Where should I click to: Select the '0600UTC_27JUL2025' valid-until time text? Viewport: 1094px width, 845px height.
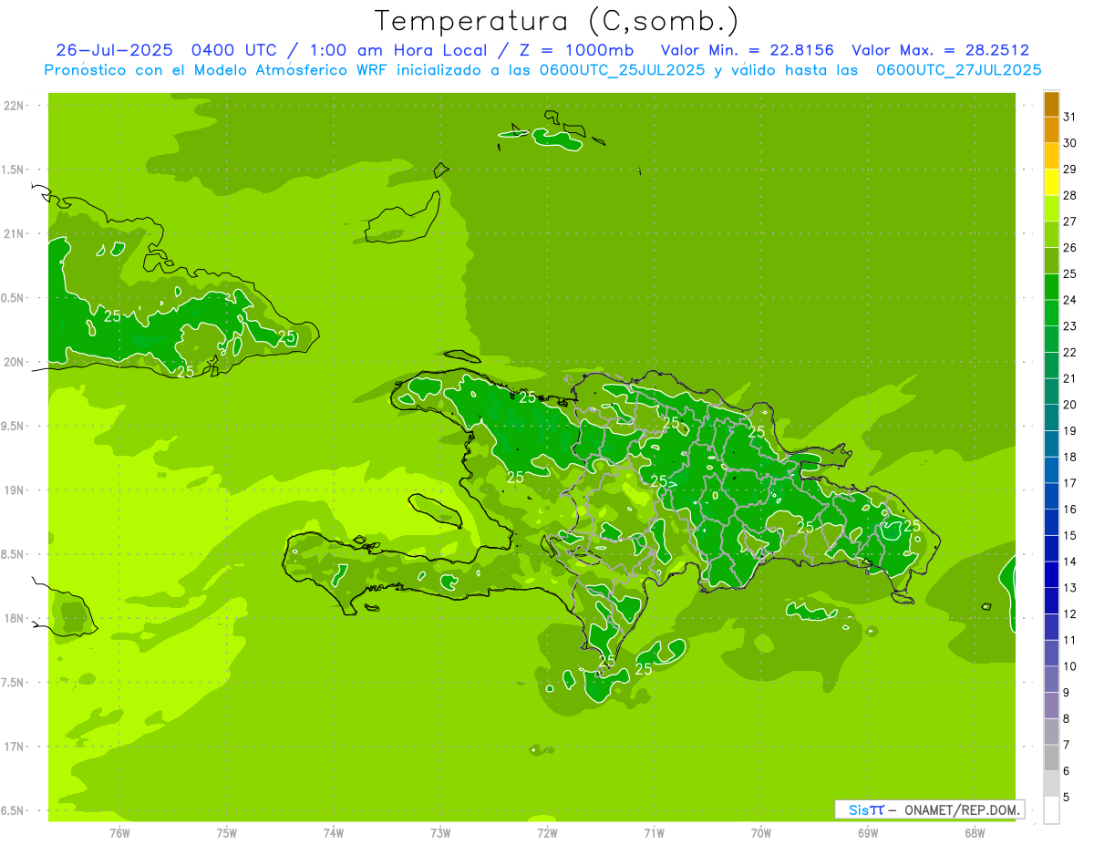pyautogui.click(x=959, y=70)
